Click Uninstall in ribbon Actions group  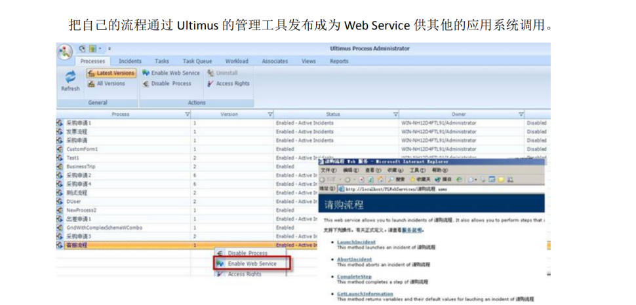click(x=222, y=73)
